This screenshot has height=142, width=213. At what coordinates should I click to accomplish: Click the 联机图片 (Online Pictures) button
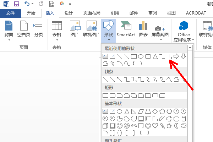tap(92, 29)
